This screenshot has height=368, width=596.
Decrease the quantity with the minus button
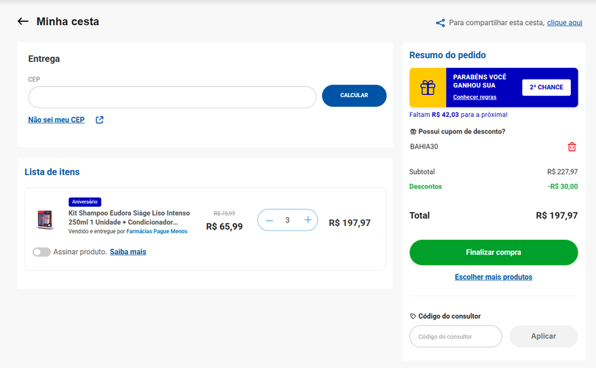(269, 220)
